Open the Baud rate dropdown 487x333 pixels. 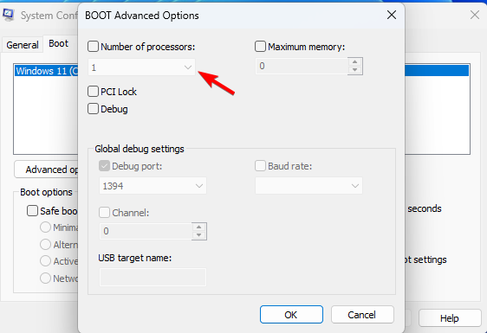pyautogui.click(x=308, y=186)
